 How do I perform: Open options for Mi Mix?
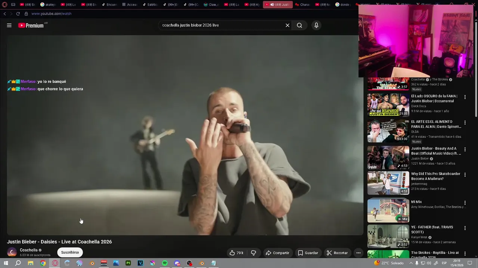click(x=465, y=203)
